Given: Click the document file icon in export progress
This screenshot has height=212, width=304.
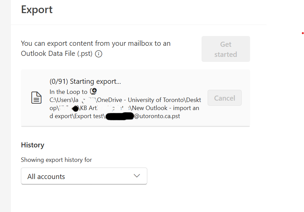Looking at the screenshot, I should coord(36,98).
